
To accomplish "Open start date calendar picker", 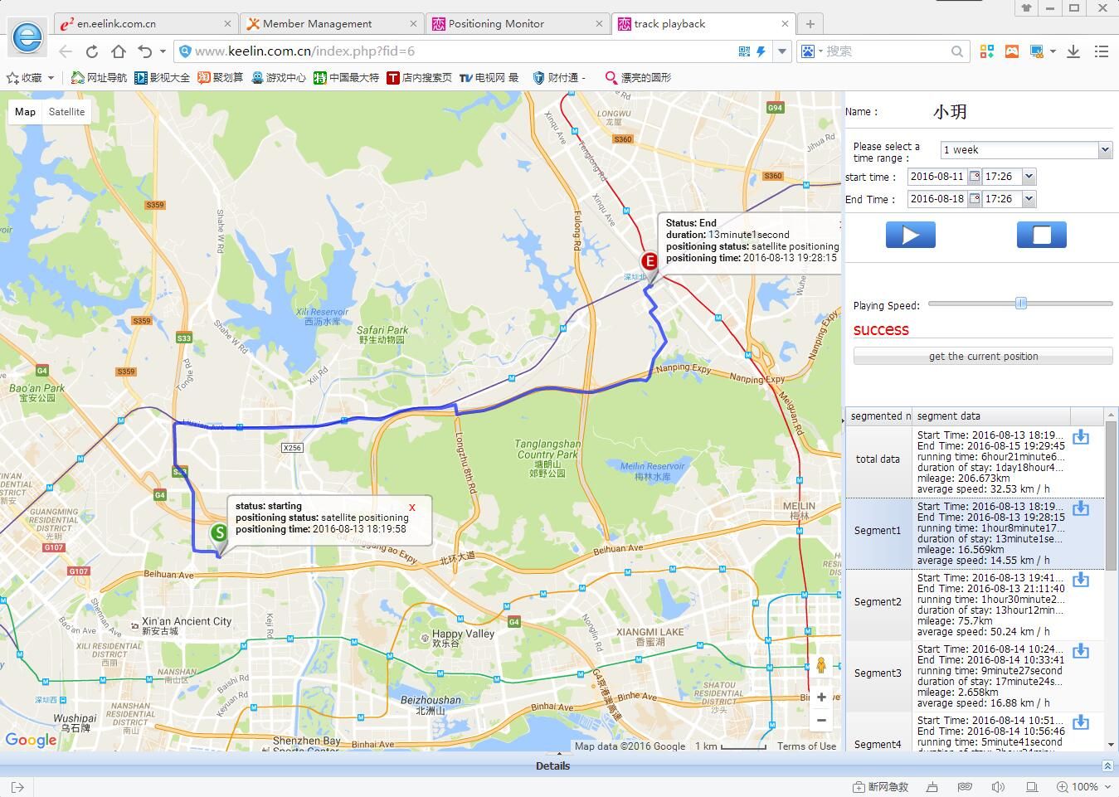I will pos(975,177).
